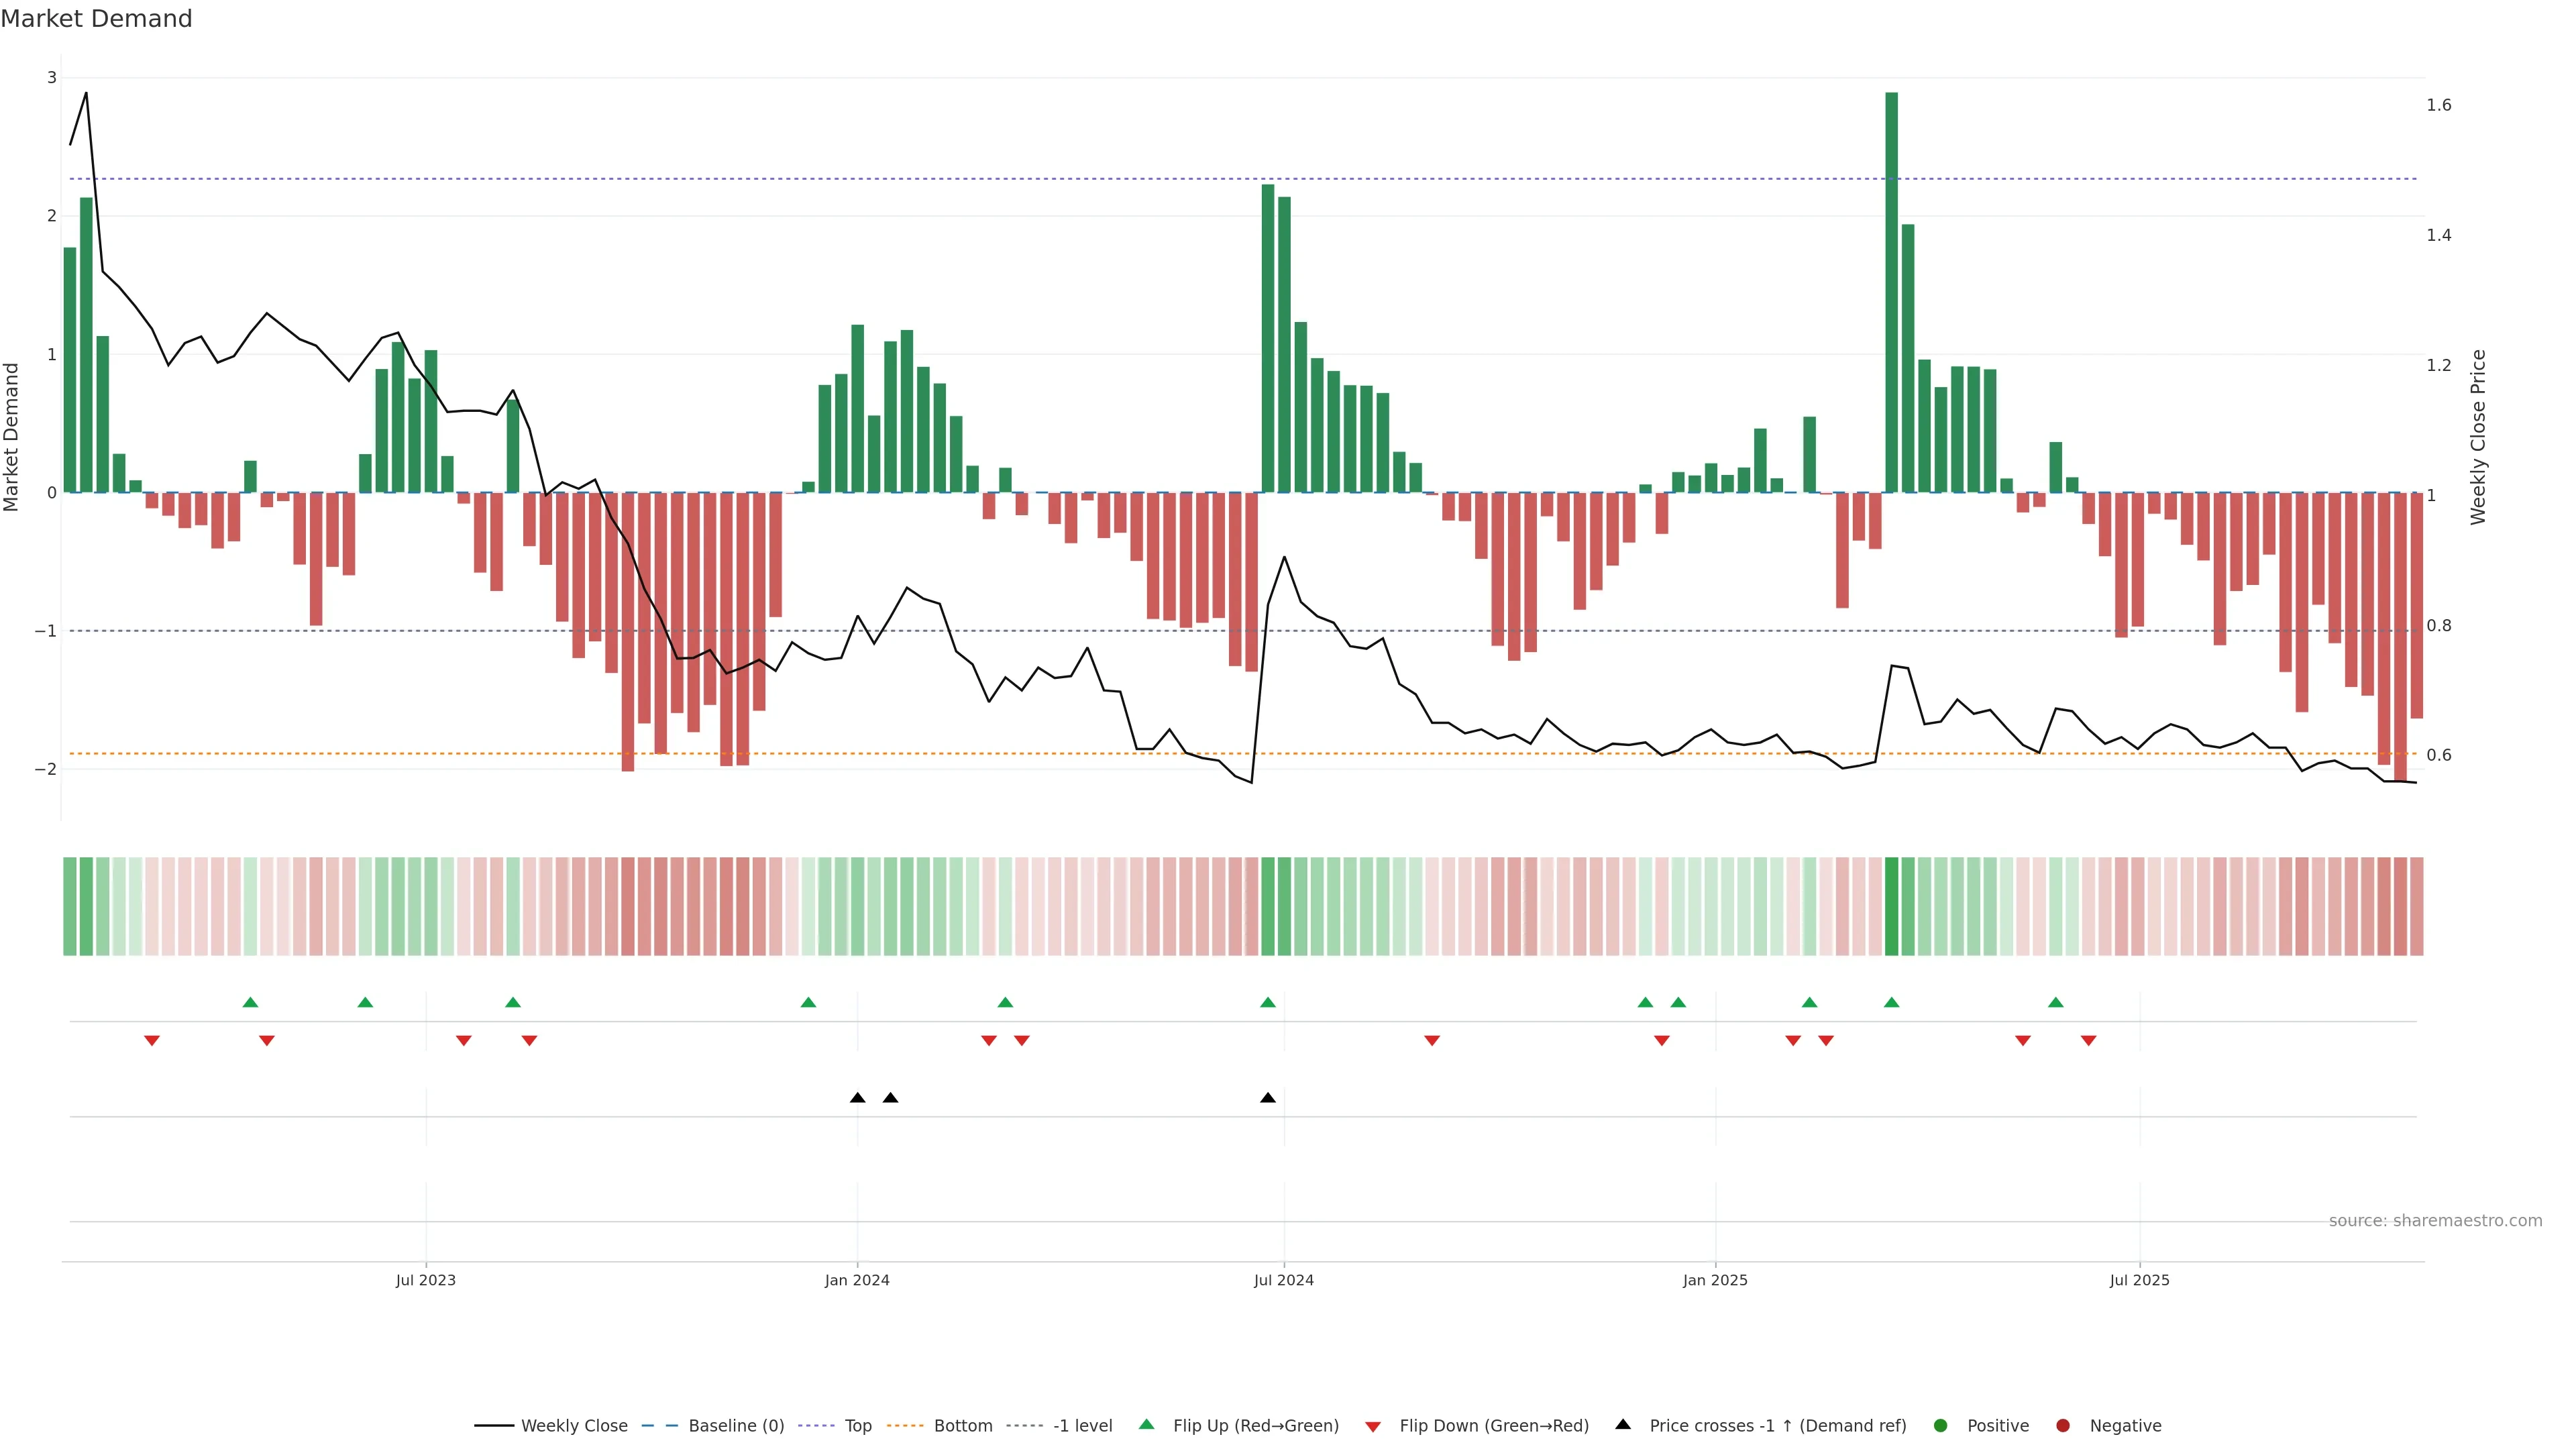Click the black triangle marker near Jul 2024

point(1267,1098)
